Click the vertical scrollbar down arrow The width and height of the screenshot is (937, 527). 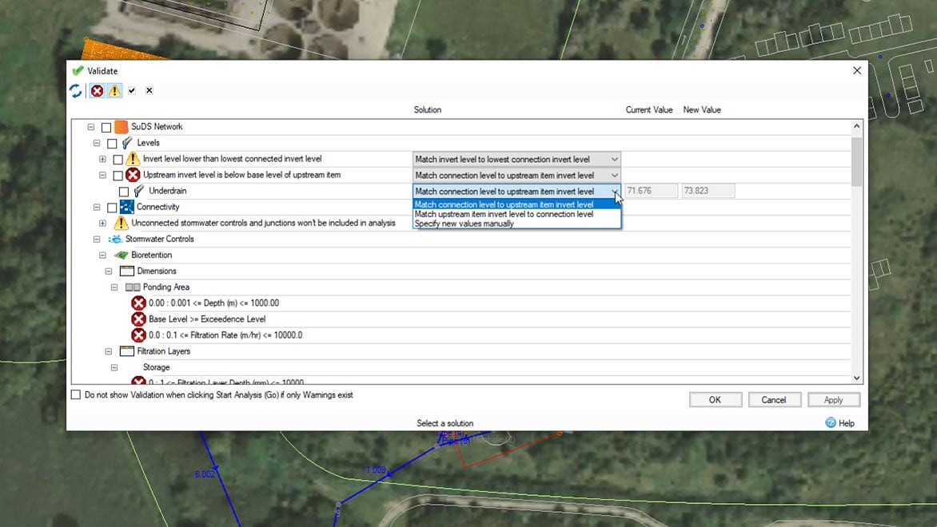pos(857,378)
